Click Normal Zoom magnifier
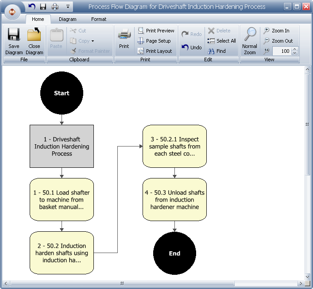This screenshot has width=313, height=289. click(x=250, y=35)
